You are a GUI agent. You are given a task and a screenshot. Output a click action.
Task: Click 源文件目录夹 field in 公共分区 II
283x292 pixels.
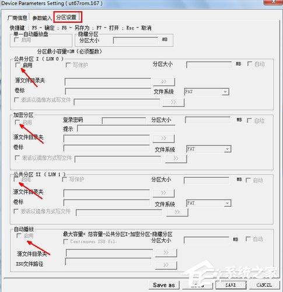point(107,193)
